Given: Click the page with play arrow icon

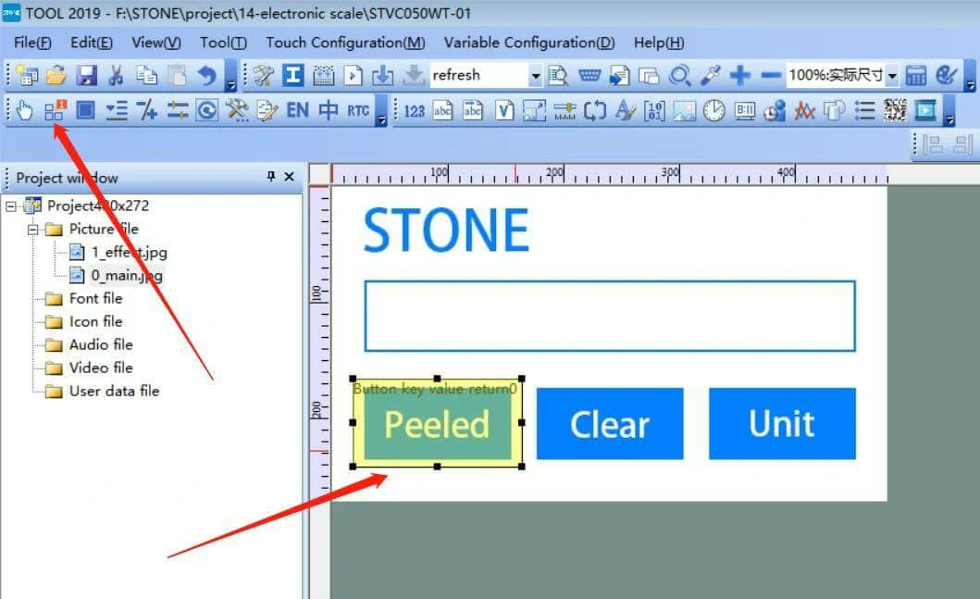Looking at the screenshot, I should (x=354, y=76).
